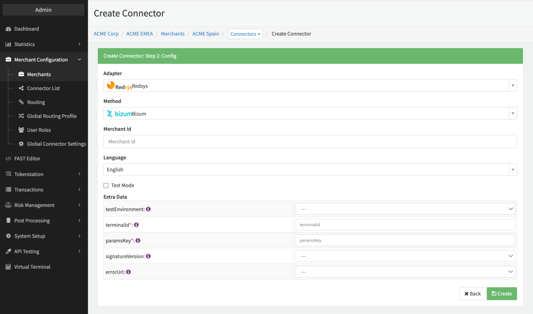Click the info icon beside errorUrl
Screen dimensions: 533x314
(x=128, y=272)
